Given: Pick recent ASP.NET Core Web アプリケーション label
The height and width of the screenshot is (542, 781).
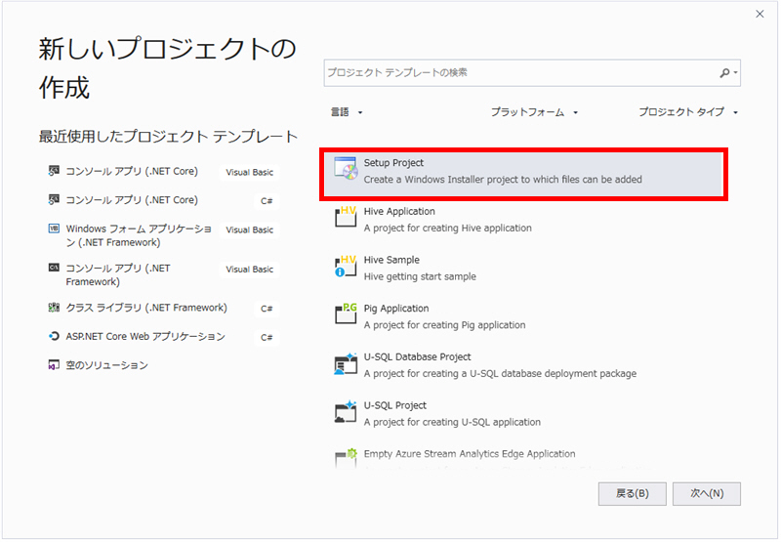Looking at the screenshot, I should click(145, 336).
